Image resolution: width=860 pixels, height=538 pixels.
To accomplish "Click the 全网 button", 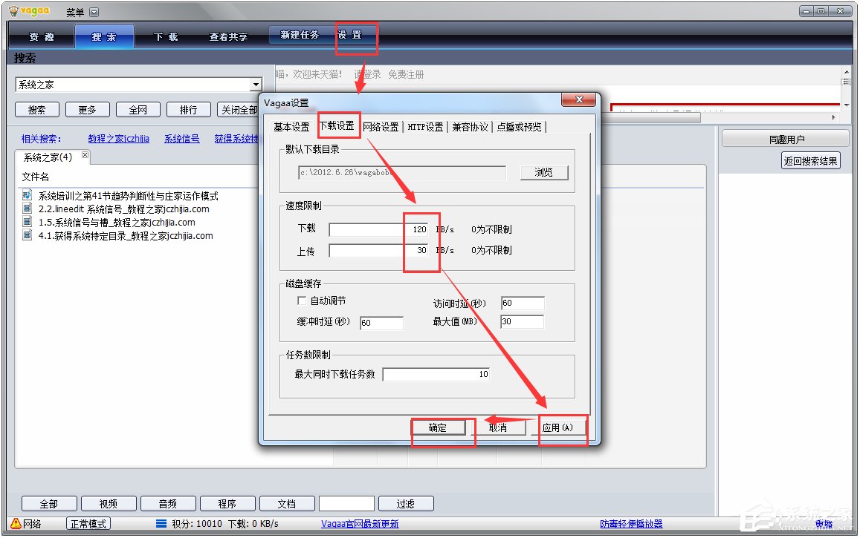I will pyautogui.click(x=138, y=110).
